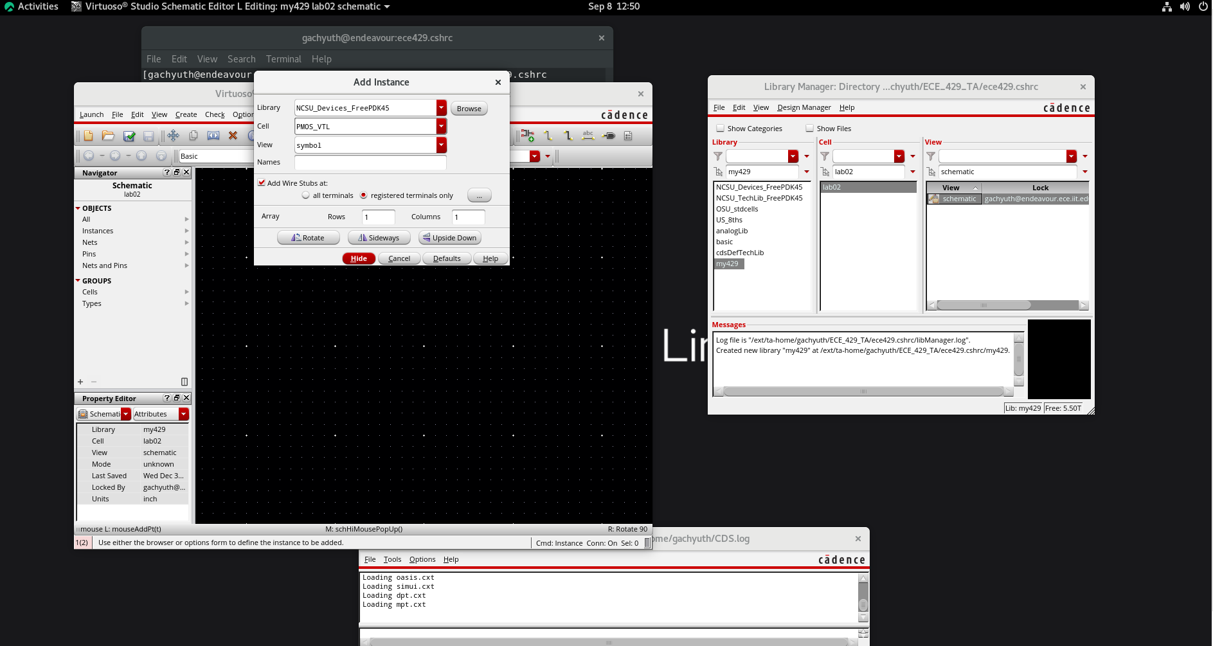Click the red Hide button
Viewport: 1213px width, 646px height.
(x=359, y=258)
